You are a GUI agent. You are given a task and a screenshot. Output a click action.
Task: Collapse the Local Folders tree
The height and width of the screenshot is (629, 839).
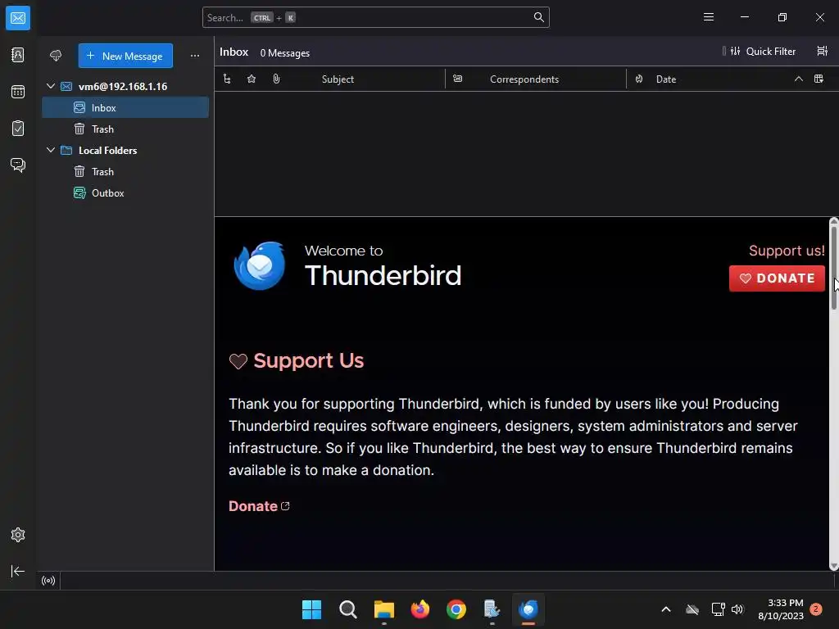pos(51,151)
